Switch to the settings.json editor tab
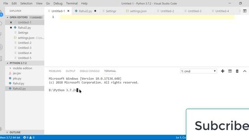Image resolution: width=249 pixels, height=140 pixels. coord(138,11)
